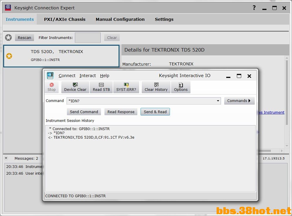This screenshot has height=216, width=292.
Task: Open the Connect menu
Action: [67, 76]
